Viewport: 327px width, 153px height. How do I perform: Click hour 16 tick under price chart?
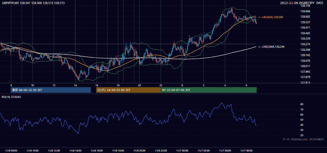(96, 85)
